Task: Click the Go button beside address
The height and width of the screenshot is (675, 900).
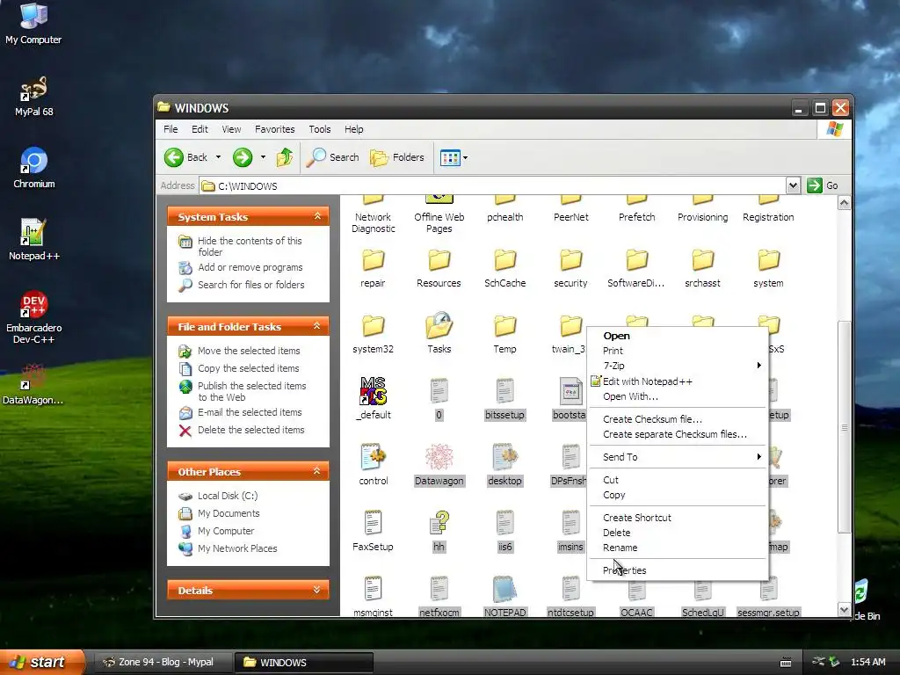Action: click(823, 185)
